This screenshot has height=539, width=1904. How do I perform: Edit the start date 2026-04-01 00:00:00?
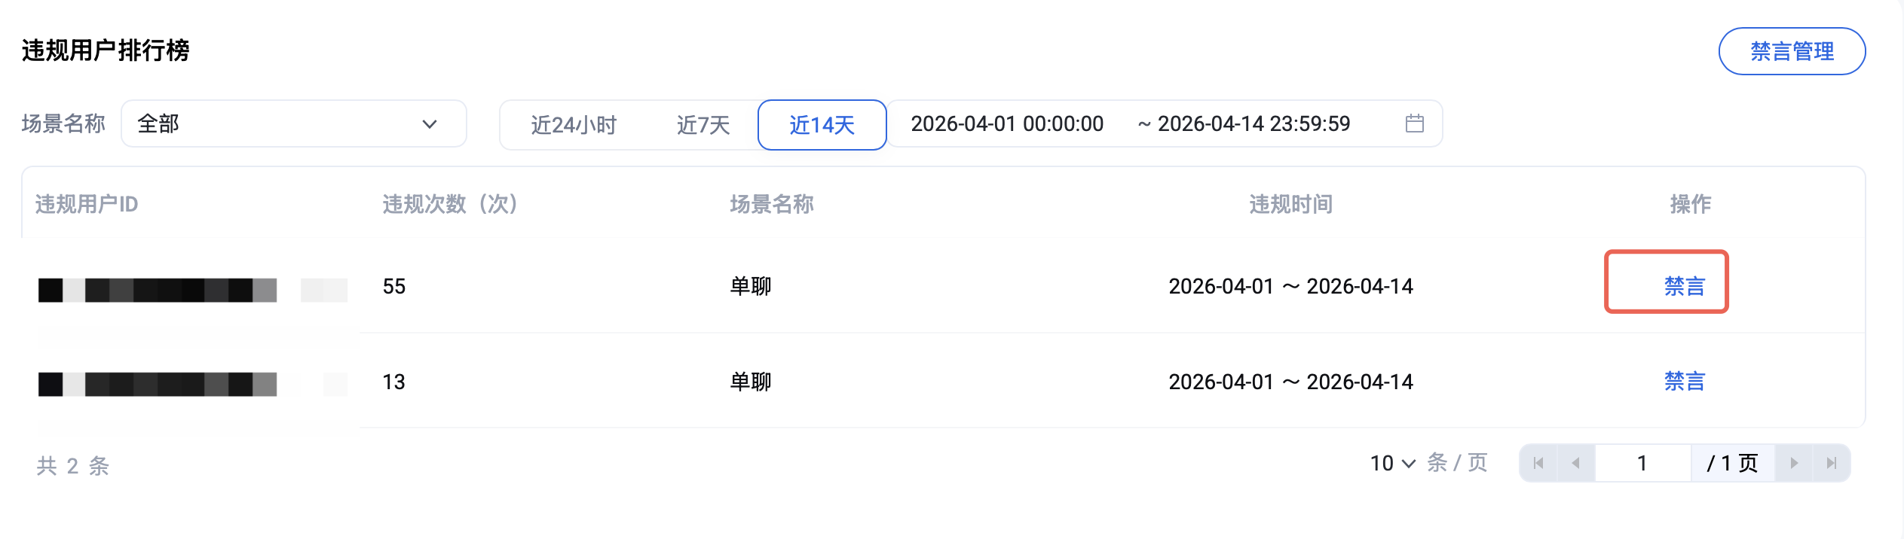[x=1007, y=123]
